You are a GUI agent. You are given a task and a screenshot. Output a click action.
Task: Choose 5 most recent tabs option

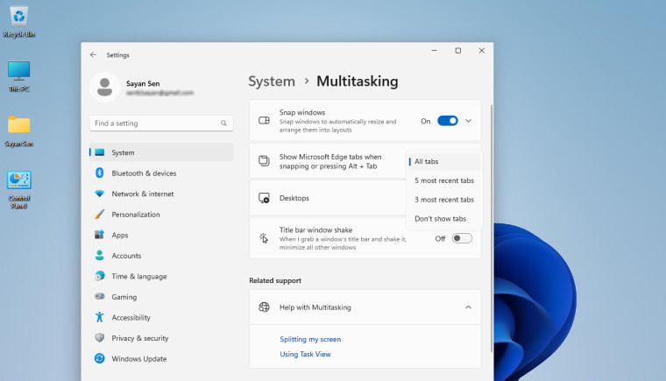click(444, 180)
